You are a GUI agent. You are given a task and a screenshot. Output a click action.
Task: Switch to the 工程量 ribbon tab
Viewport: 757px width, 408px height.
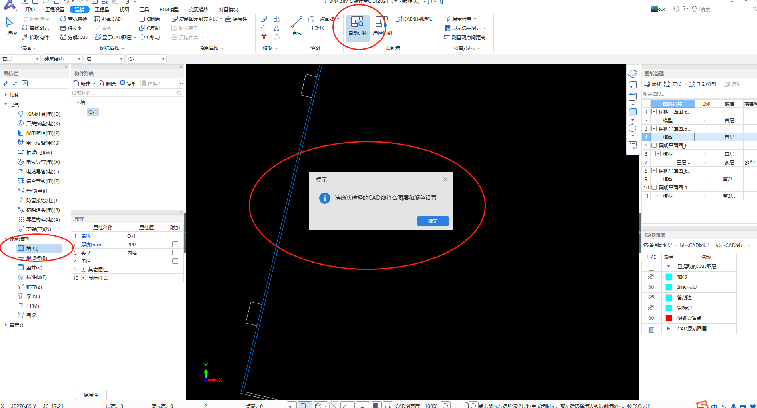coord(102,9)
